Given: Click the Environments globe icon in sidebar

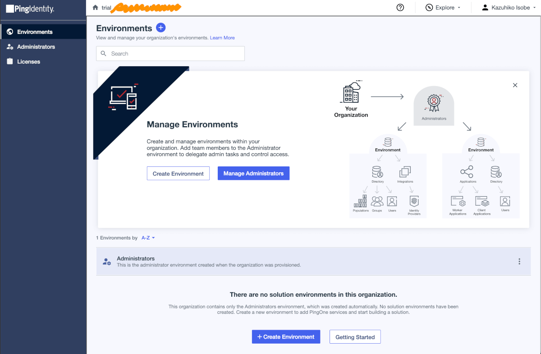Looking at the screenshot, I should pyautogui.click(x=10, y=32).
